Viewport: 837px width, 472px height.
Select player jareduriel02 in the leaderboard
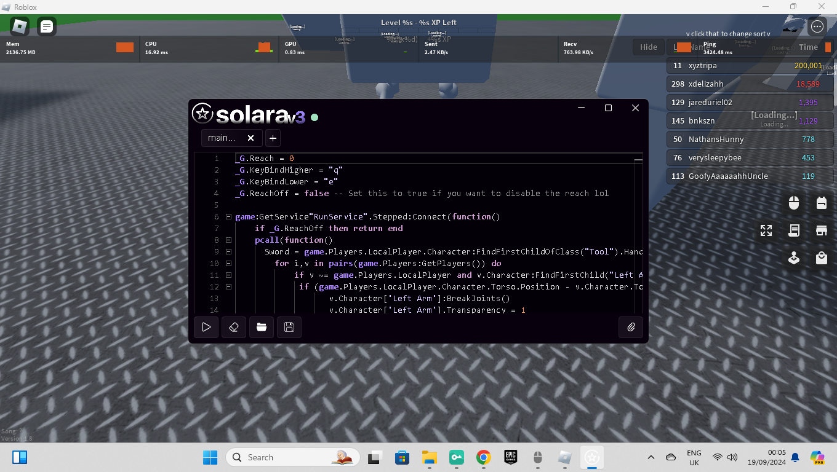click(x=750, y=103)
